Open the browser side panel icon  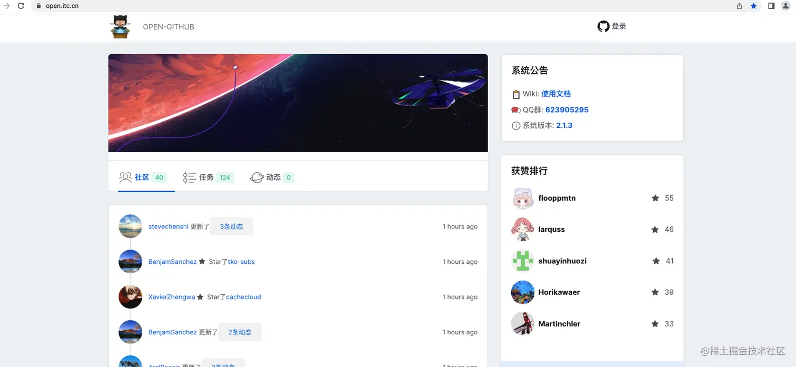pos(771,6)
